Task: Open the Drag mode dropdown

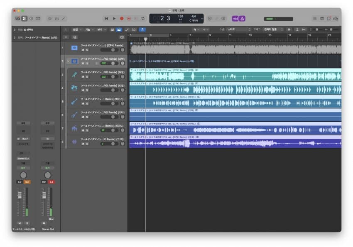Action: pos(273,29)
